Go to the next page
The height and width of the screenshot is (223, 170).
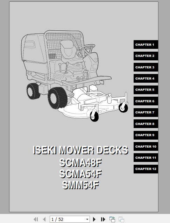coord(94,219)
